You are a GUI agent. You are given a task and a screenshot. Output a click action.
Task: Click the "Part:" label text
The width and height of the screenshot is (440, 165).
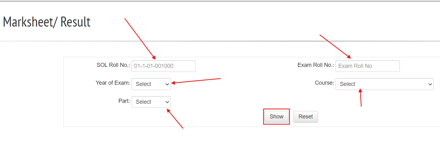(124, 101)
